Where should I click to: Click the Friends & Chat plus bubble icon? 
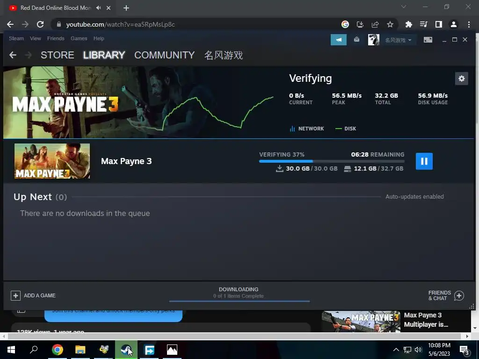click(459, 295)
